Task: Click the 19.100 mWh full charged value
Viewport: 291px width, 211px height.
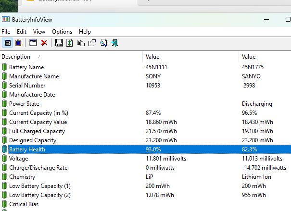Action: (x=257, y=131)
